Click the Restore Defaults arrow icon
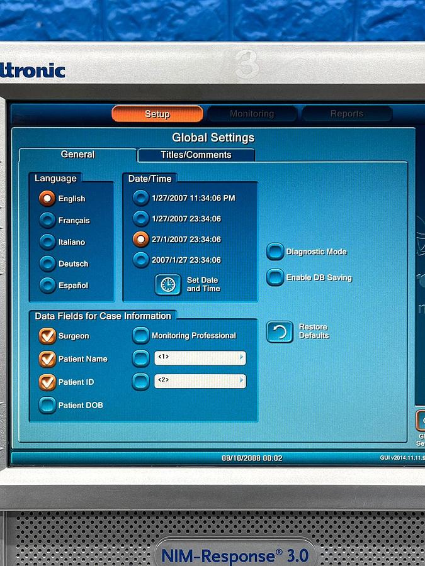Viewport: 425px width, 566px height. (280, 331)
